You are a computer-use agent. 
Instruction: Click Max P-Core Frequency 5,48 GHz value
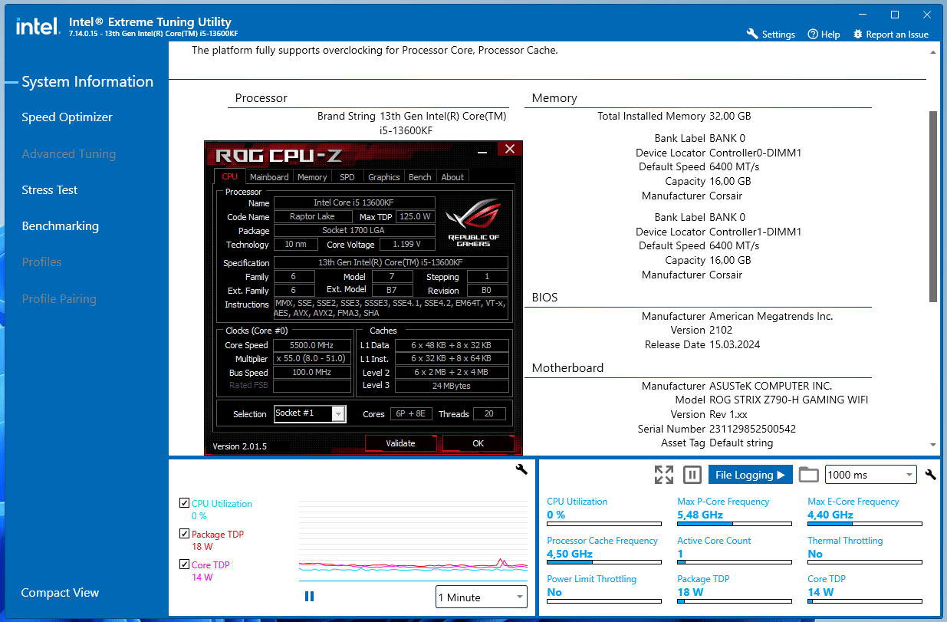pos(700,515)
